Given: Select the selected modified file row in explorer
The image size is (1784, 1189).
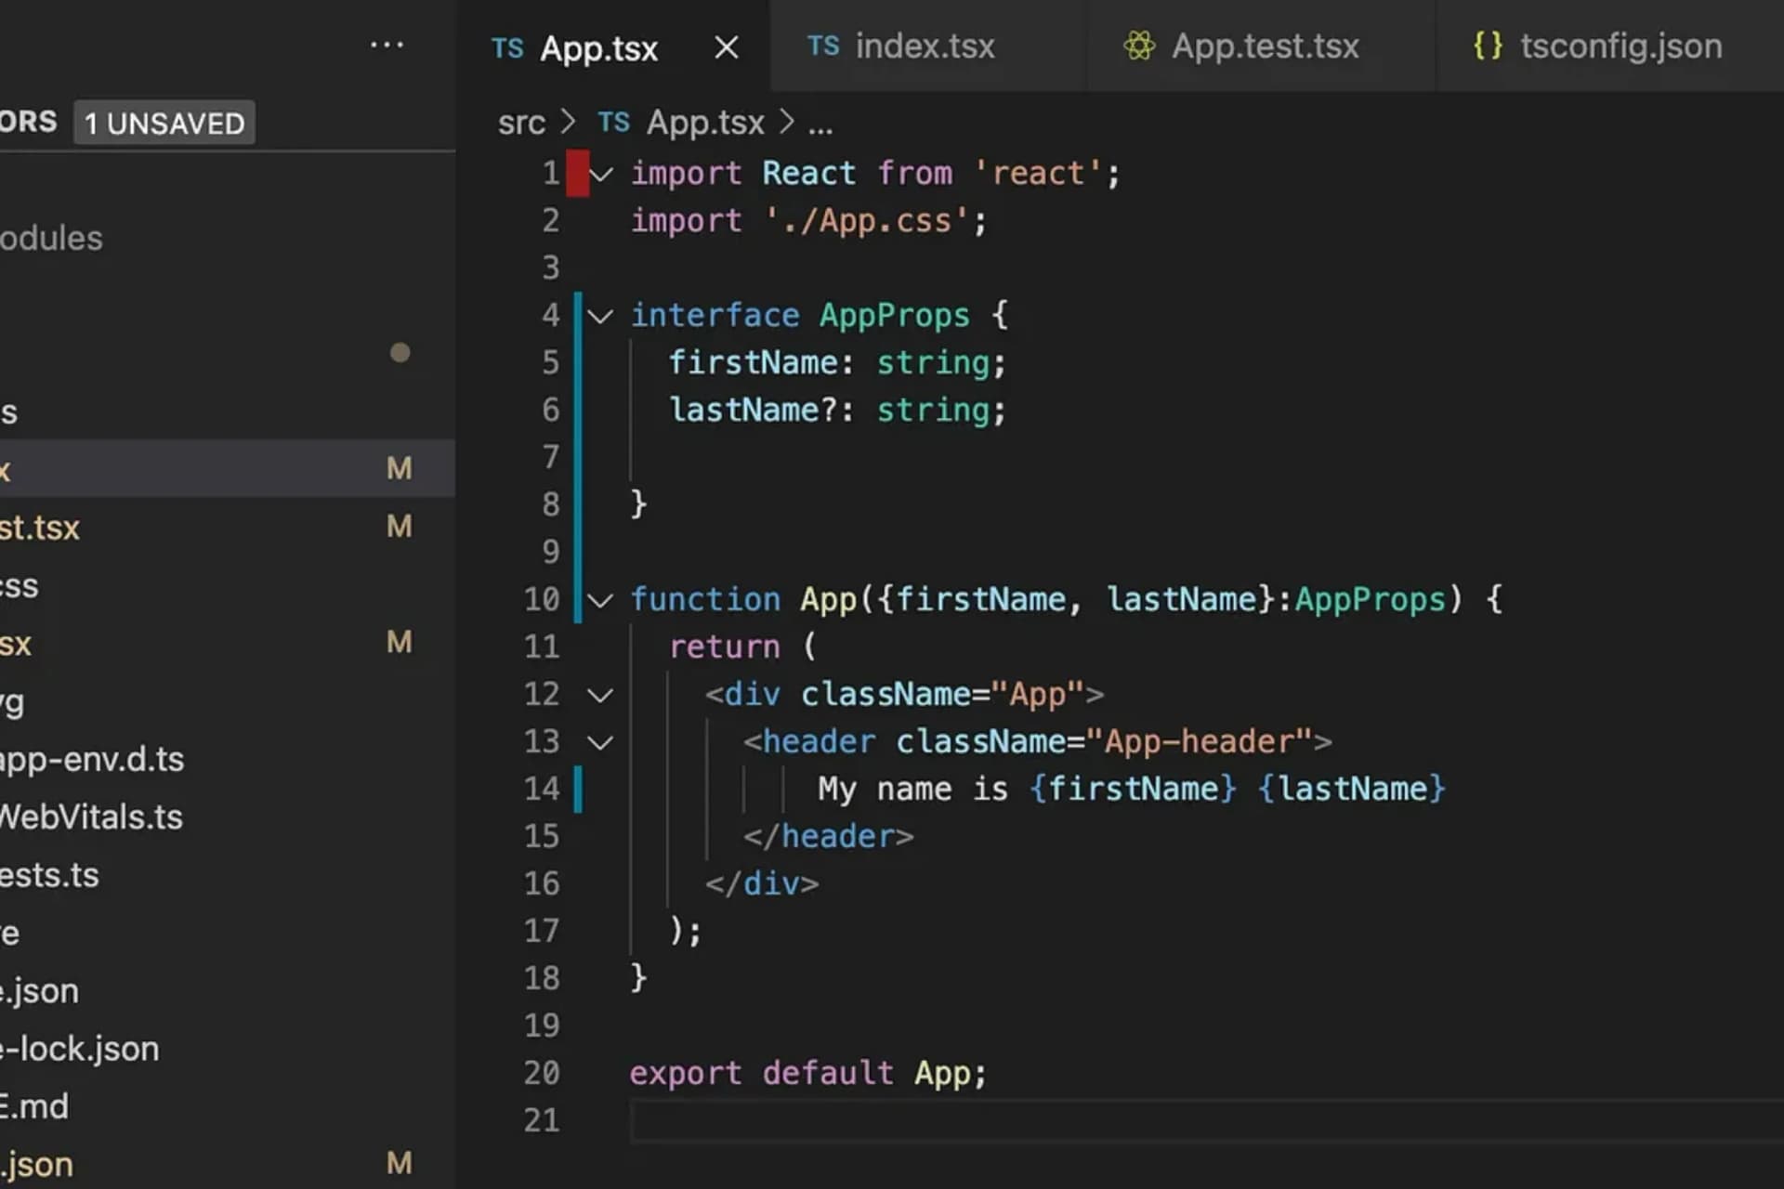Looking at the screenshot, I should tap(228, 468).
